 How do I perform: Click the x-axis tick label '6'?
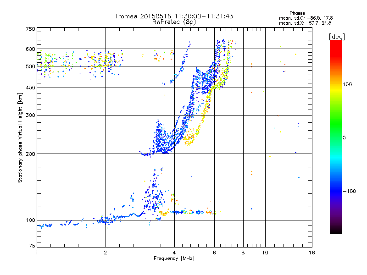[x=214, y=253]
